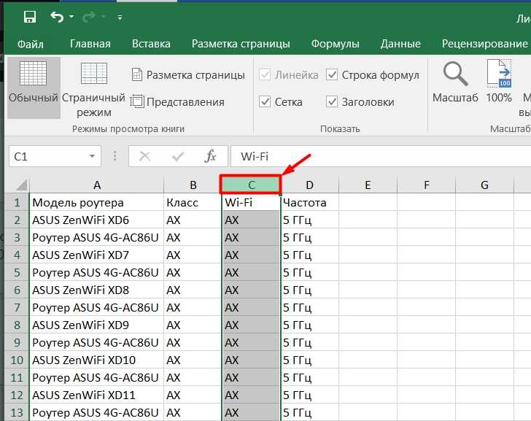The width and height of the screenshot is (531, 421).
Task: Click cell ASUS ZenWiFi XD10
Action: [x=97, y=360]
